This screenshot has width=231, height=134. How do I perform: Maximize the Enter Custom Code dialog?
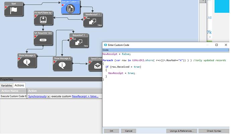217,45
